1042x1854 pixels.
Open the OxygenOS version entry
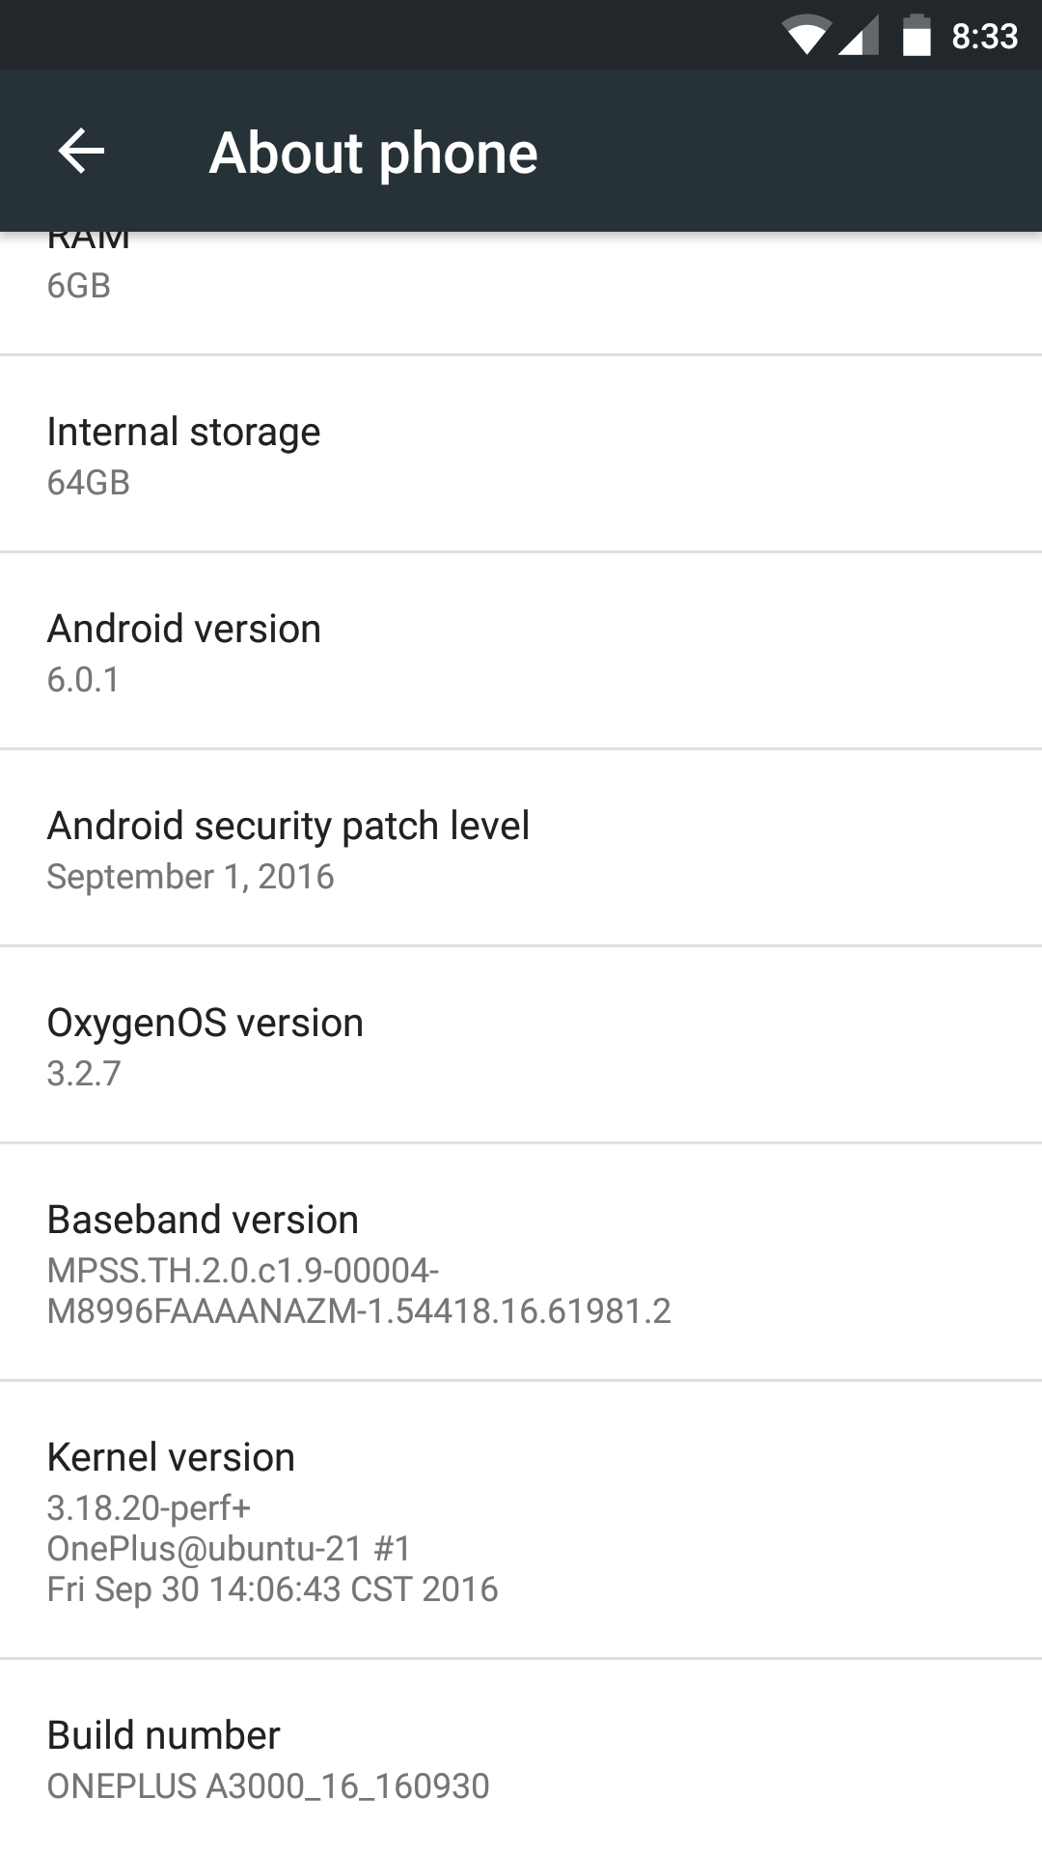521,1045
